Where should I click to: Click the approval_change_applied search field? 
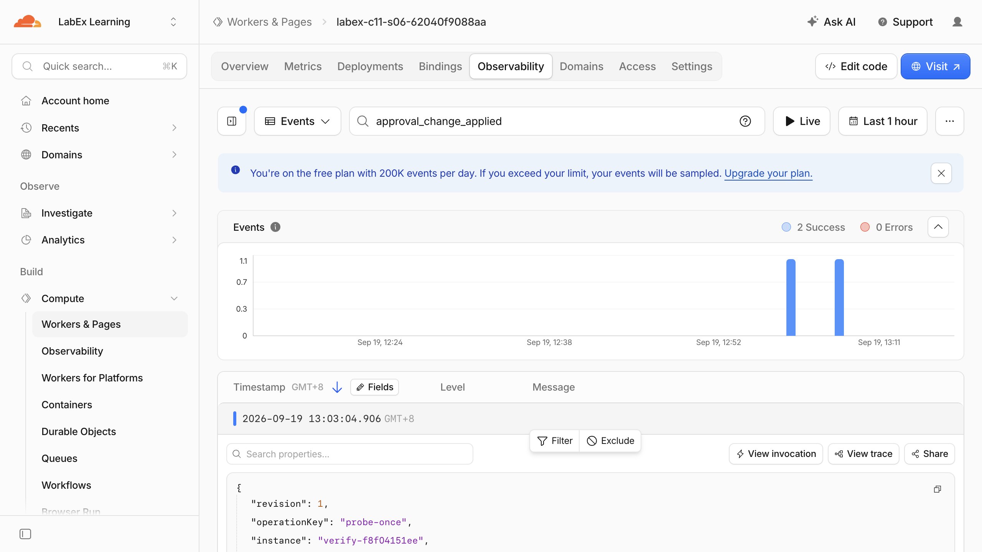pos(557,121)
